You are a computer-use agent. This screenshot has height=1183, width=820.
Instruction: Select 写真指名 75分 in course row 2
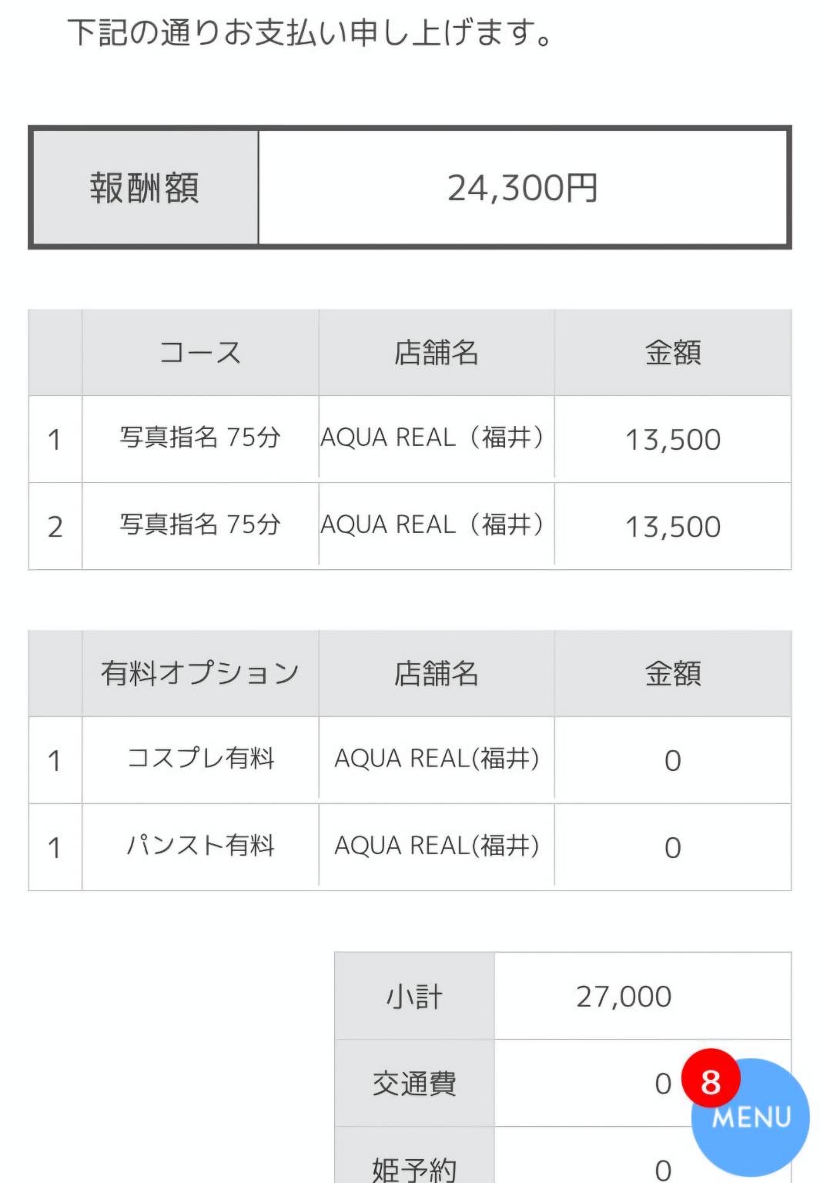point(200,525)
